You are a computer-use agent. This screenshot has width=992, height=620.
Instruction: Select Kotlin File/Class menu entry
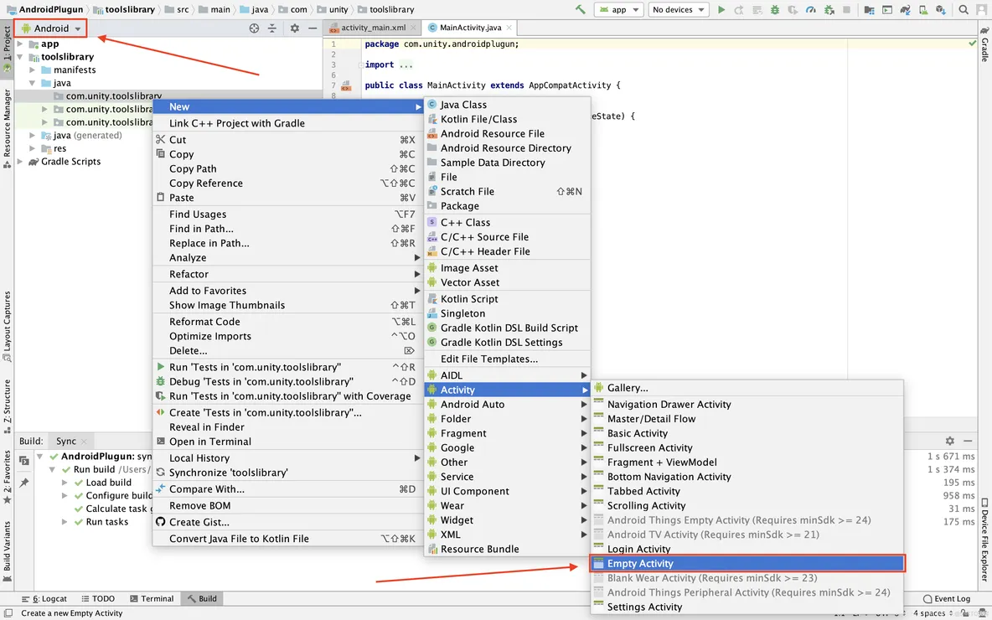508,119
